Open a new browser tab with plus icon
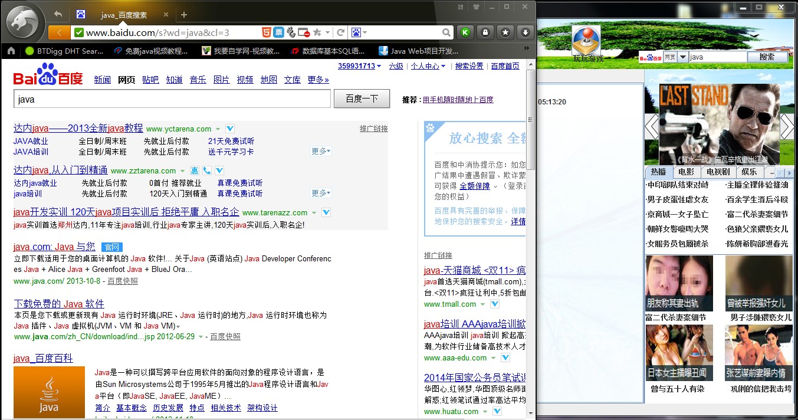798x420 pixels. coord(184,15)
